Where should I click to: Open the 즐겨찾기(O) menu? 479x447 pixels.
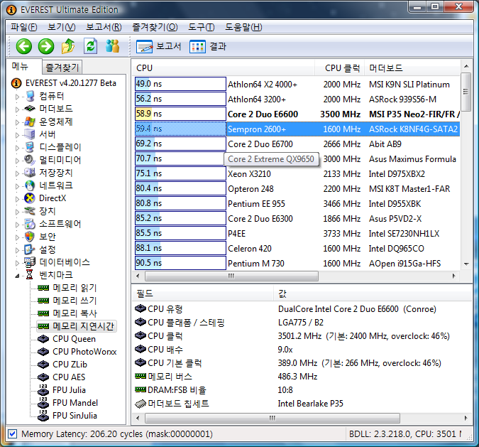155,27
